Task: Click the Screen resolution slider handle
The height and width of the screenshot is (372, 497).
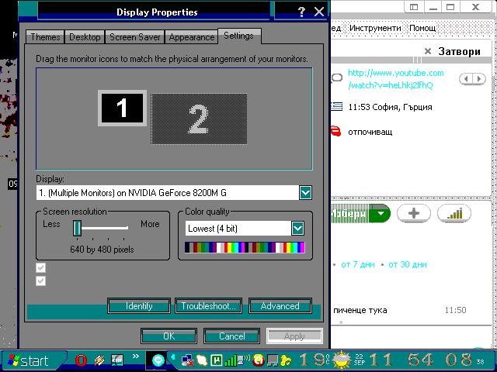Action: click(x=78, y=227)
